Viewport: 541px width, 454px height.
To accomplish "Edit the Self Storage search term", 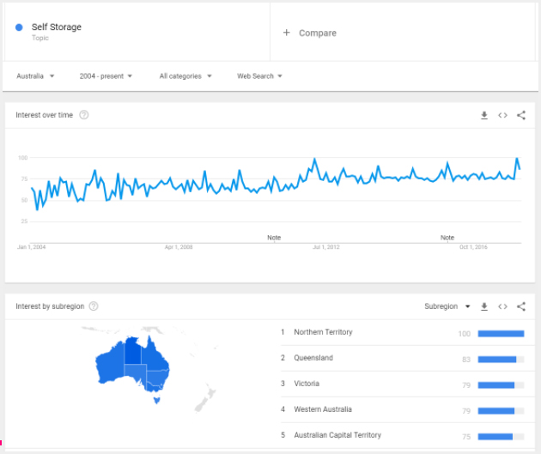I will point(57,27).
